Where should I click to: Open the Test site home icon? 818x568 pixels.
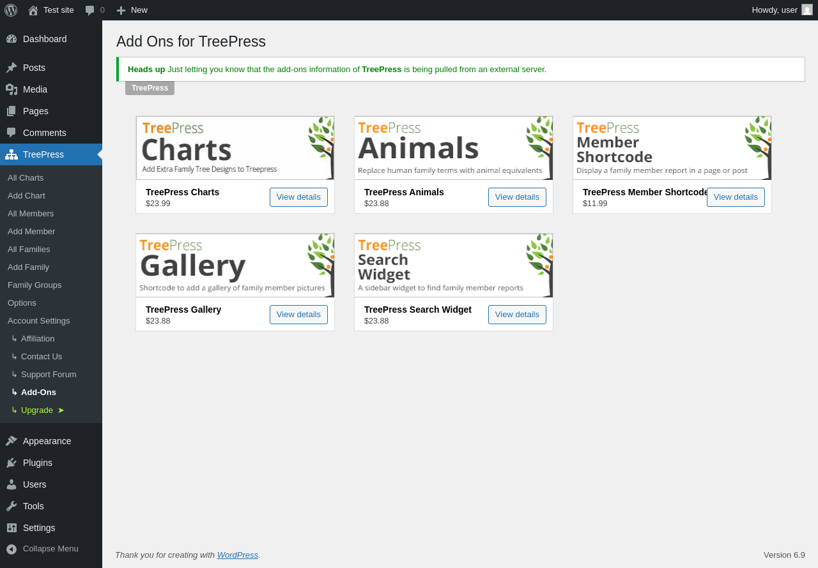point(33,10)
